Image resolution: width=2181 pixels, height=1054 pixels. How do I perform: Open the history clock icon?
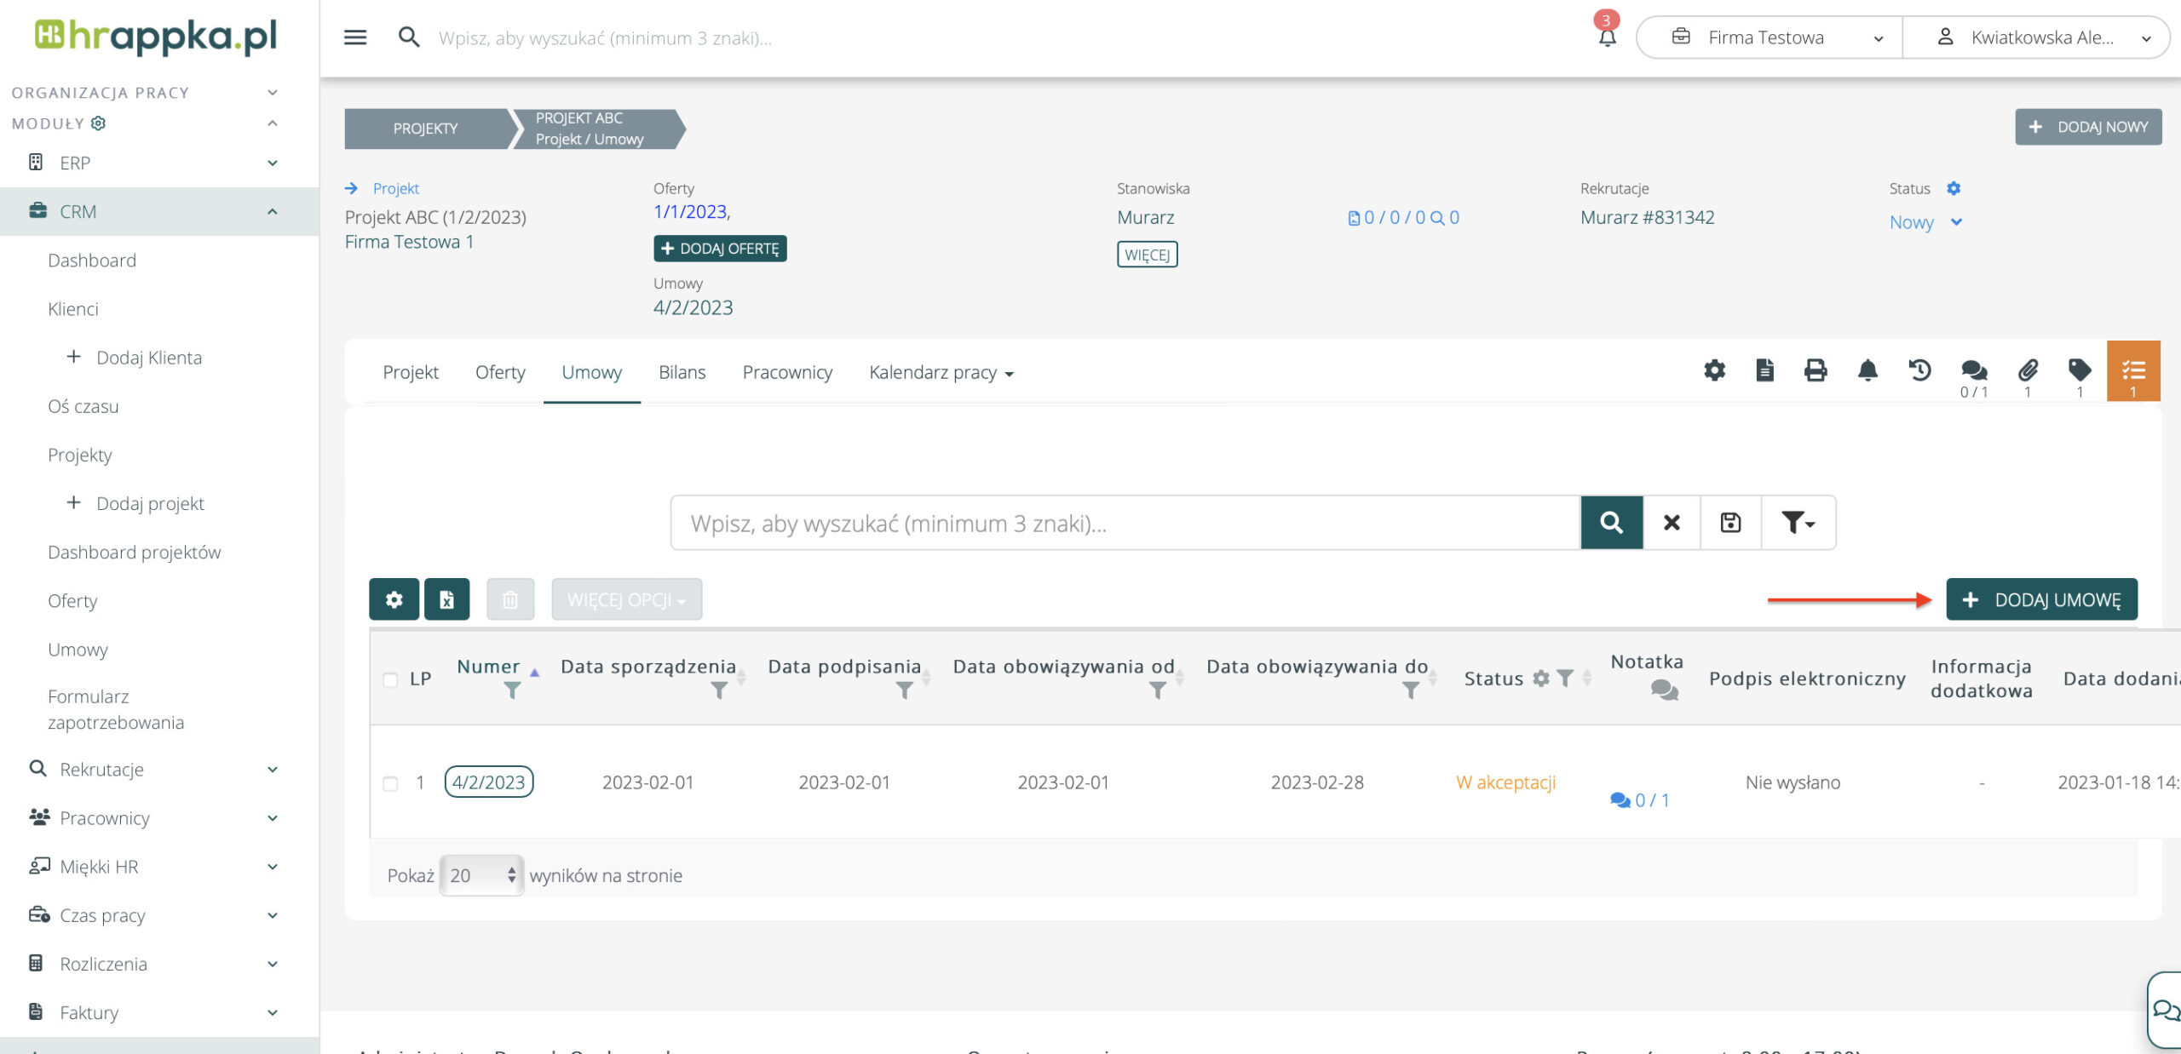tap(1919, 370)
